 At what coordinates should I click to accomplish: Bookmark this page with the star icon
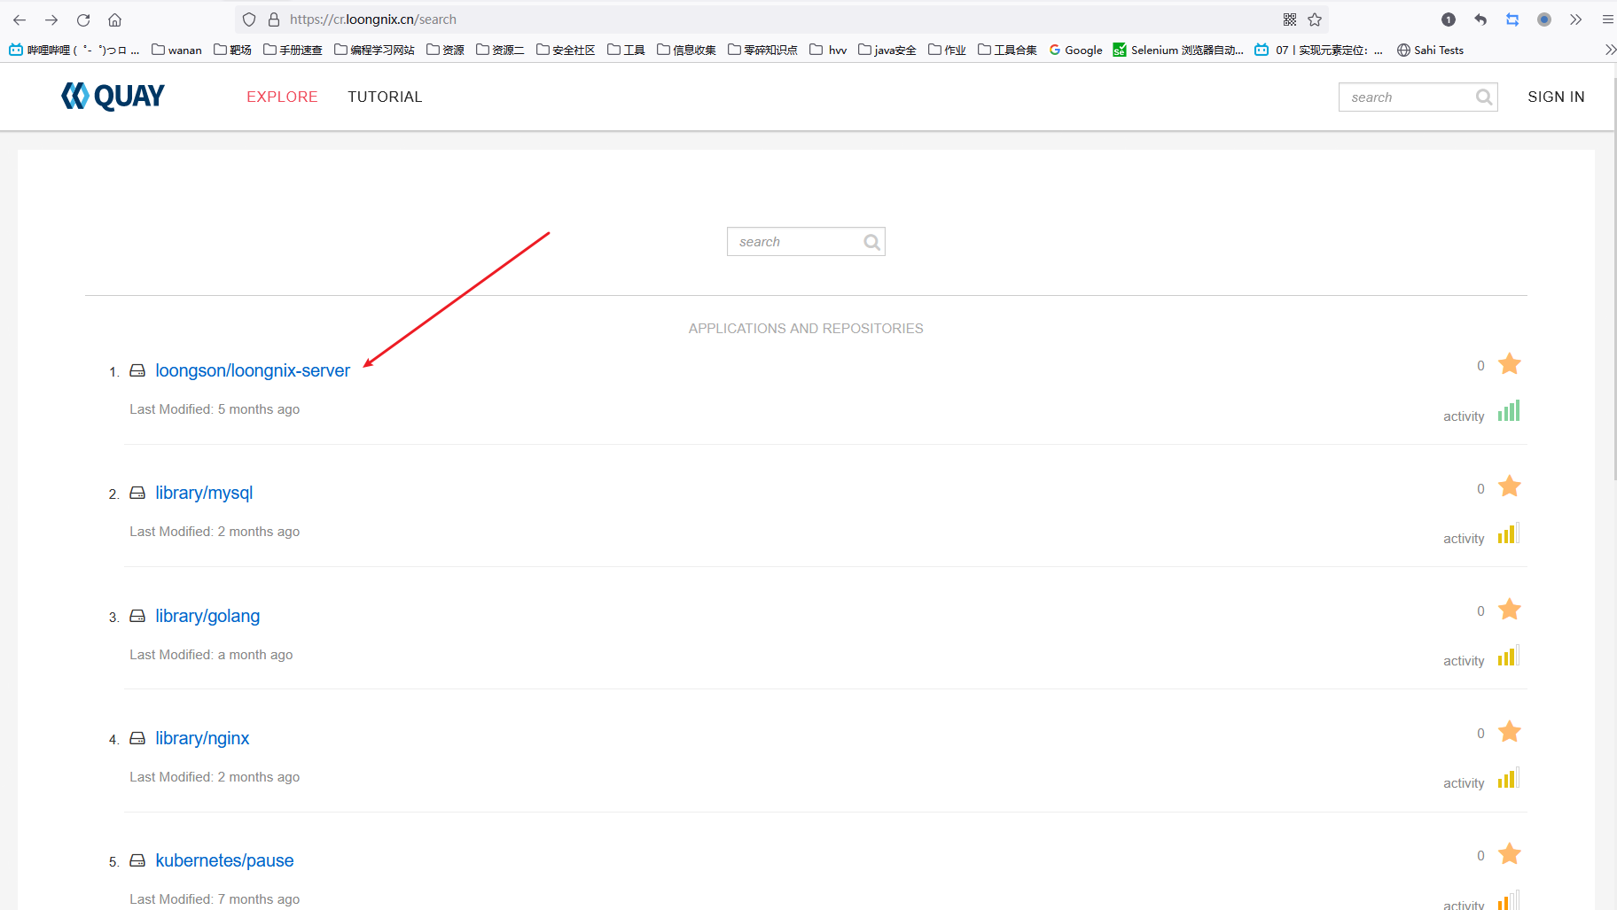1315,19
